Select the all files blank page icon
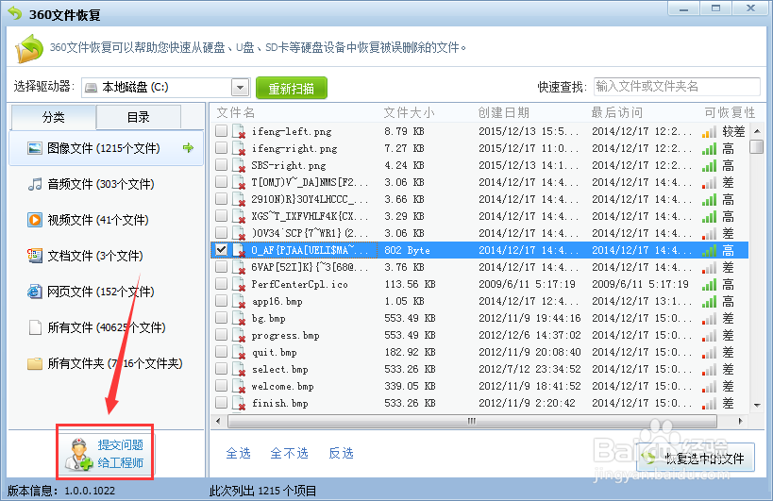The width and height of the screenshot is (773, 501). coord(35,327)
